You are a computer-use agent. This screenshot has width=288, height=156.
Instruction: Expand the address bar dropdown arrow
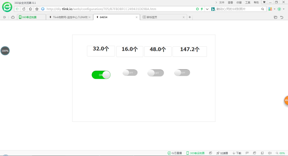(207, 9)
